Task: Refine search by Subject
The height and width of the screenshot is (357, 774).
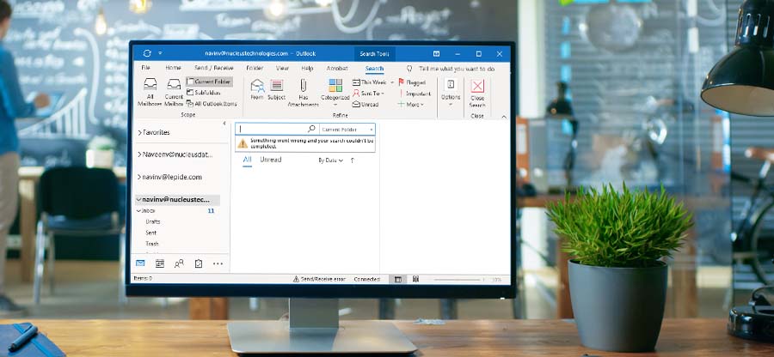Action: (x=276, y=89)
